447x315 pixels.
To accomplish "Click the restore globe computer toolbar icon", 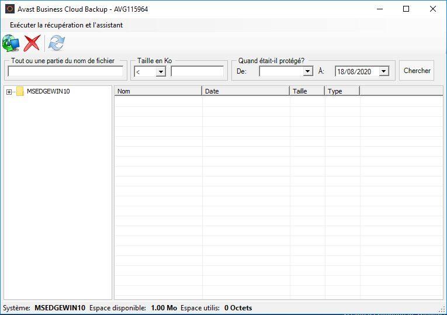I will 11,43.
